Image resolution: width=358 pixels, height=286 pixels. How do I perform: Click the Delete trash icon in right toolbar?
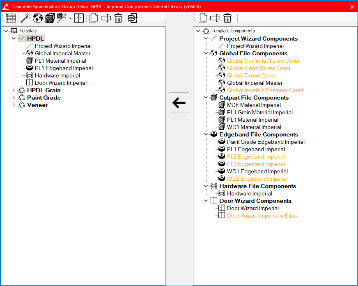227,18
